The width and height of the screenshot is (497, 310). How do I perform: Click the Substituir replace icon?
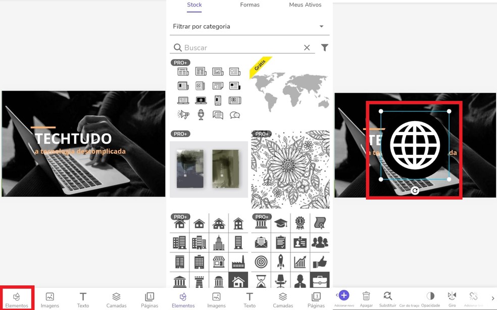click(x=387, y=296)
